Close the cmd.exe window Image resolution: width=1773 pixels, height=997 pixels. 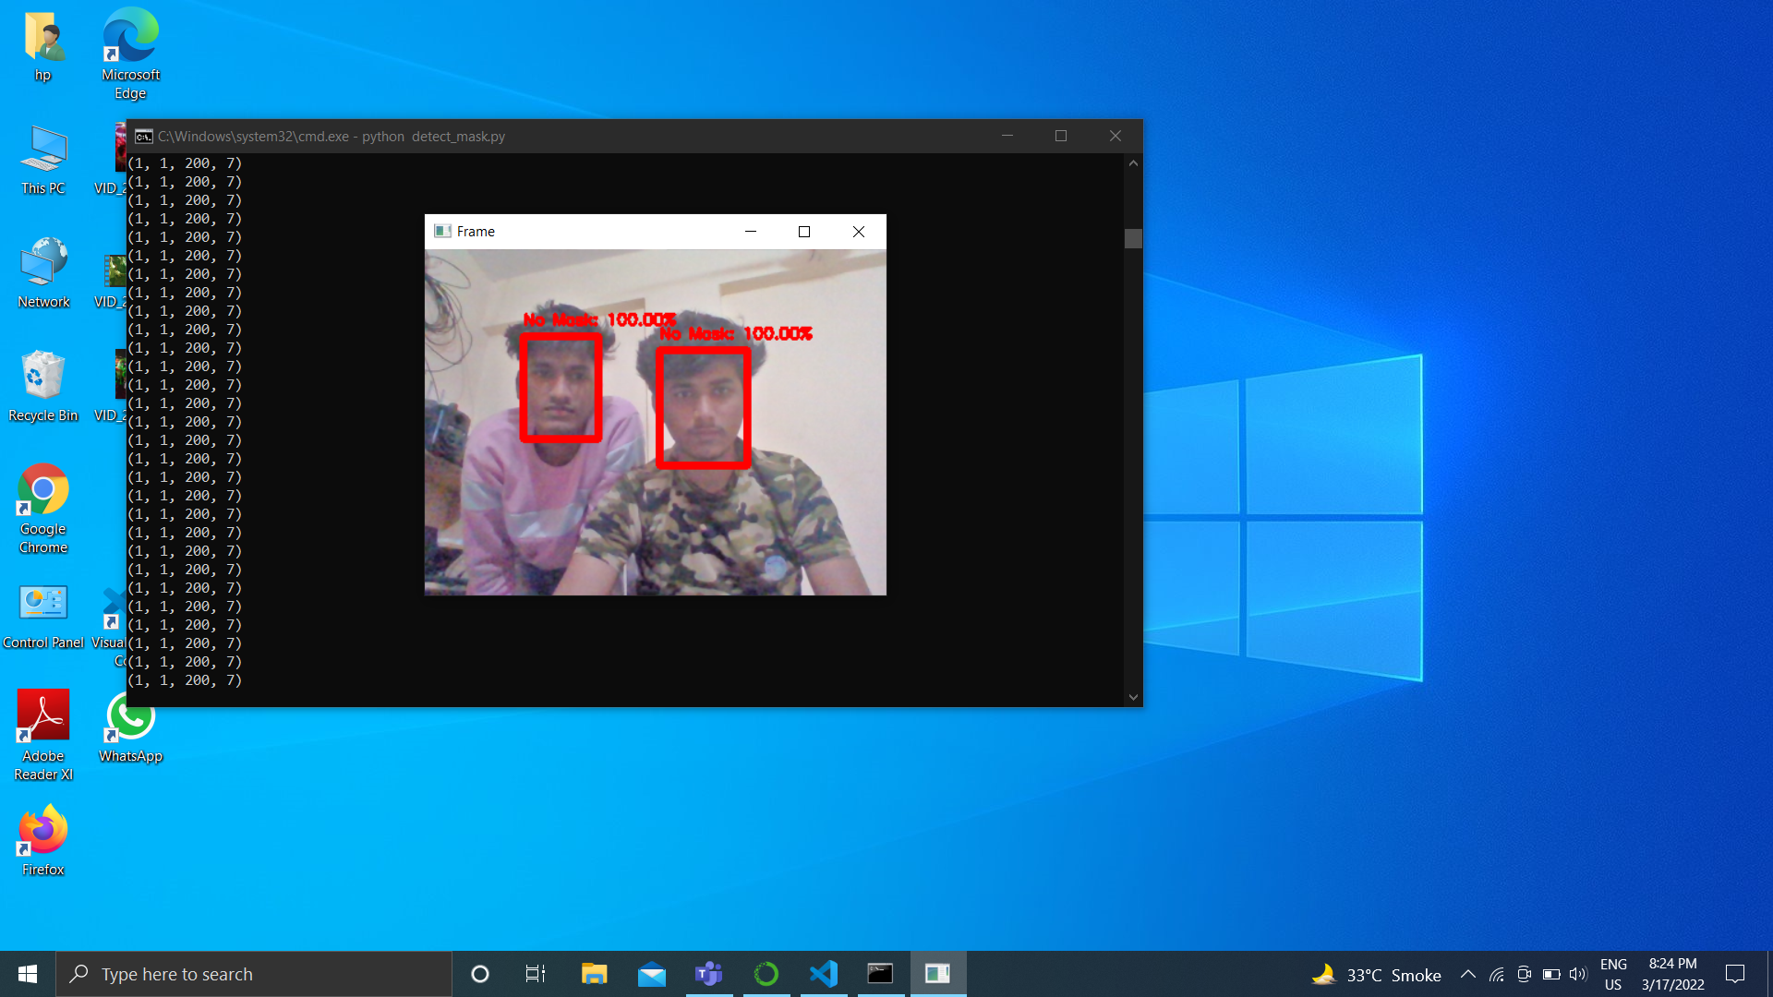(x=1116, y=137)
